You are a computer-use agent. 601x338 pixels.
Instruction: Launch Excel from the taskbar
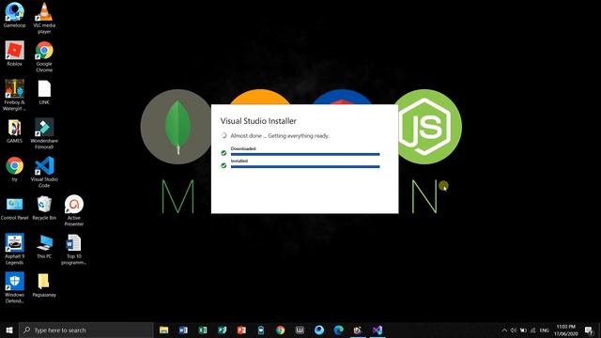[x=203, y=330]
